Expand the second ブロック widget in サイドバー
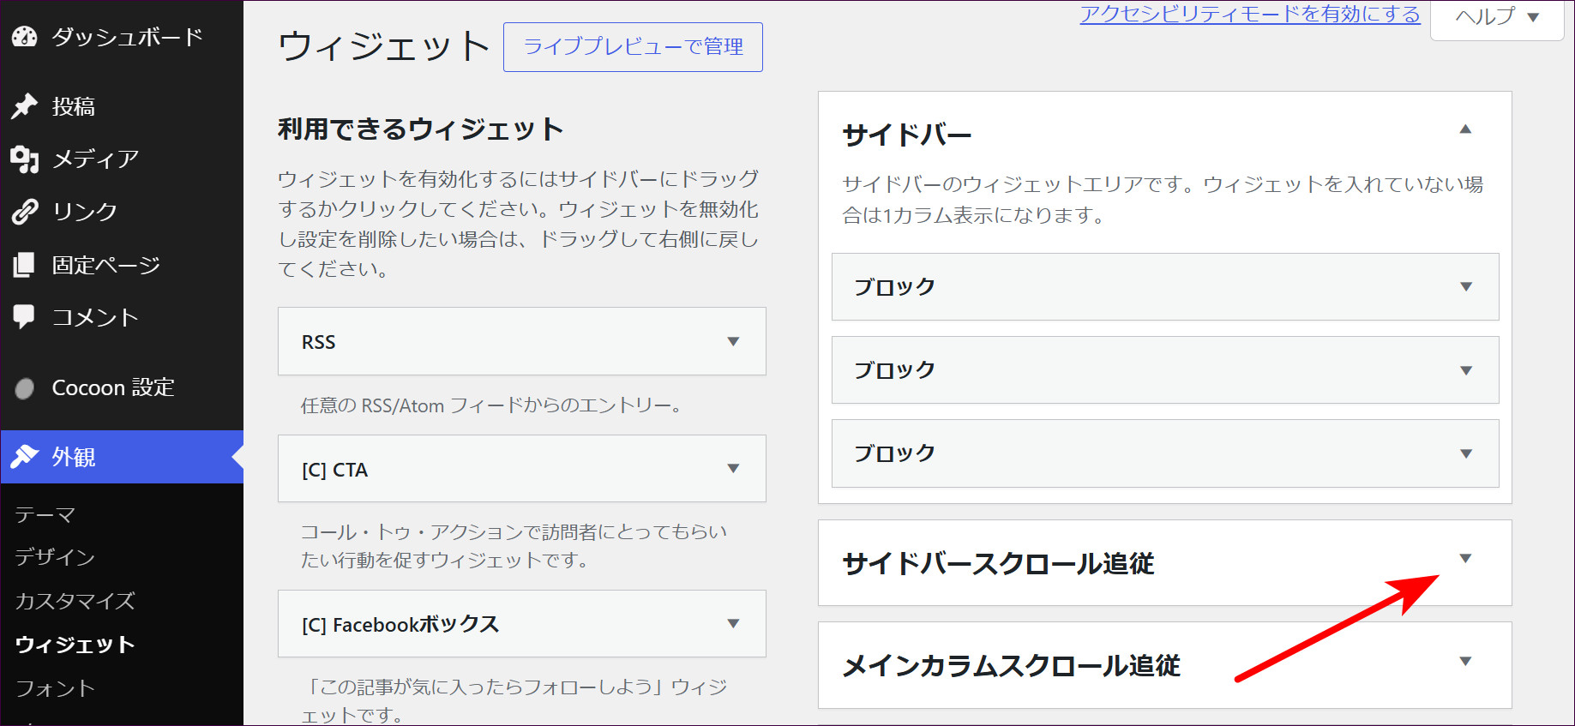 tap(1466, 370)
